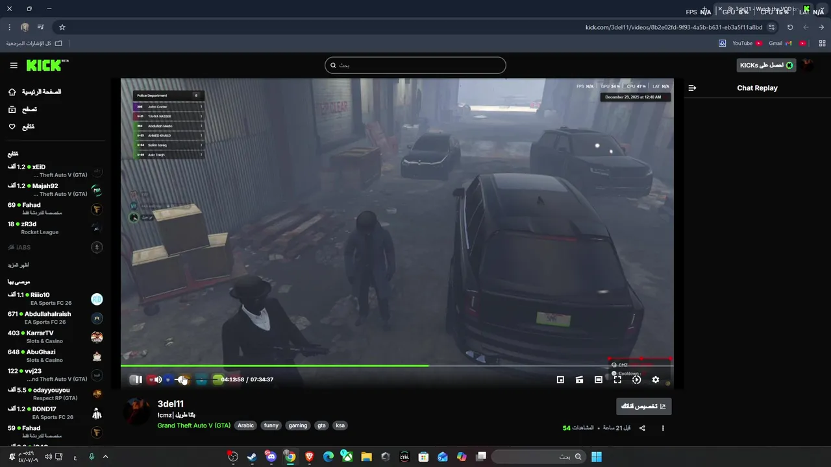Open كل الإشارات المرجعية bookmarks folder
Image resolution: width=831 pixels, height=467 pixels.
(34, 43)
